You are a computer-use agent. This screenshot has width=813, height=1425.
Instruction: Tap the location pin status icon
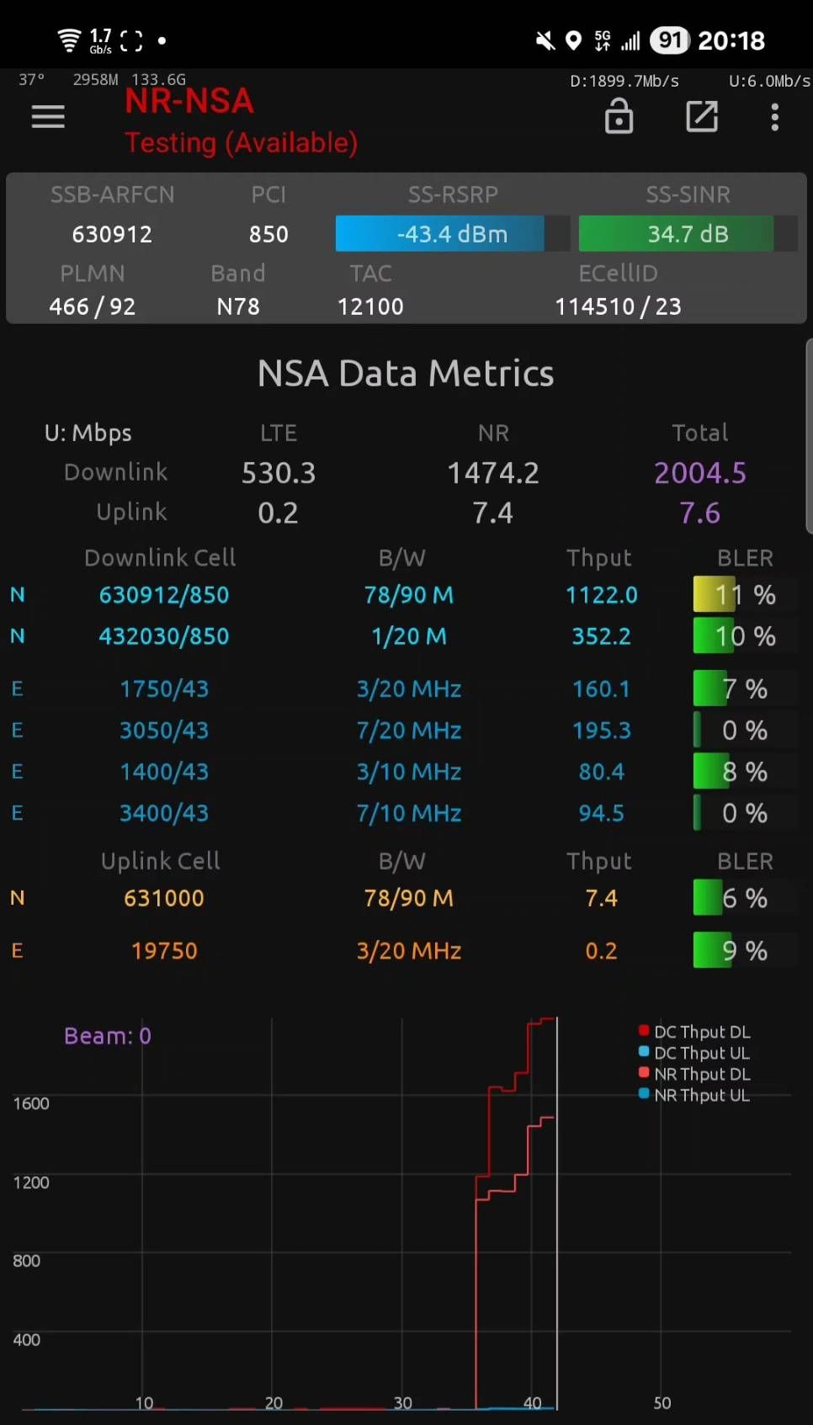pos(573,40)
